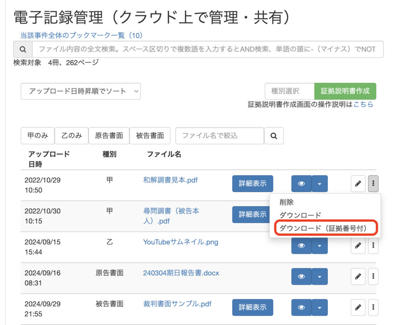
Task: Open three-dot menu for 裁判書面サンプル.pdf
Action: point(373,307)
